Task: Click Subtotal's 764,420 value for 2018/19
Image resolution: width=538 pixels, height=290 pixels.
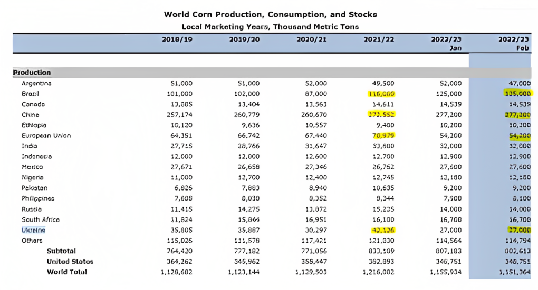Action: coord(179,251)
